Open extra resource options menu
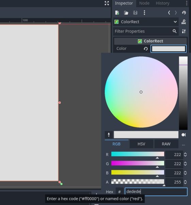Viewport: 191px width, 205px height. click(144, 13)
